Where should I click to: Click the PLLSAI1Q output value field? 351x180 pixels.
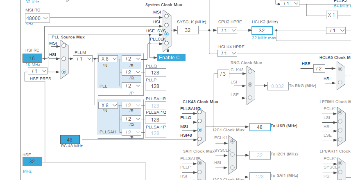156,119
